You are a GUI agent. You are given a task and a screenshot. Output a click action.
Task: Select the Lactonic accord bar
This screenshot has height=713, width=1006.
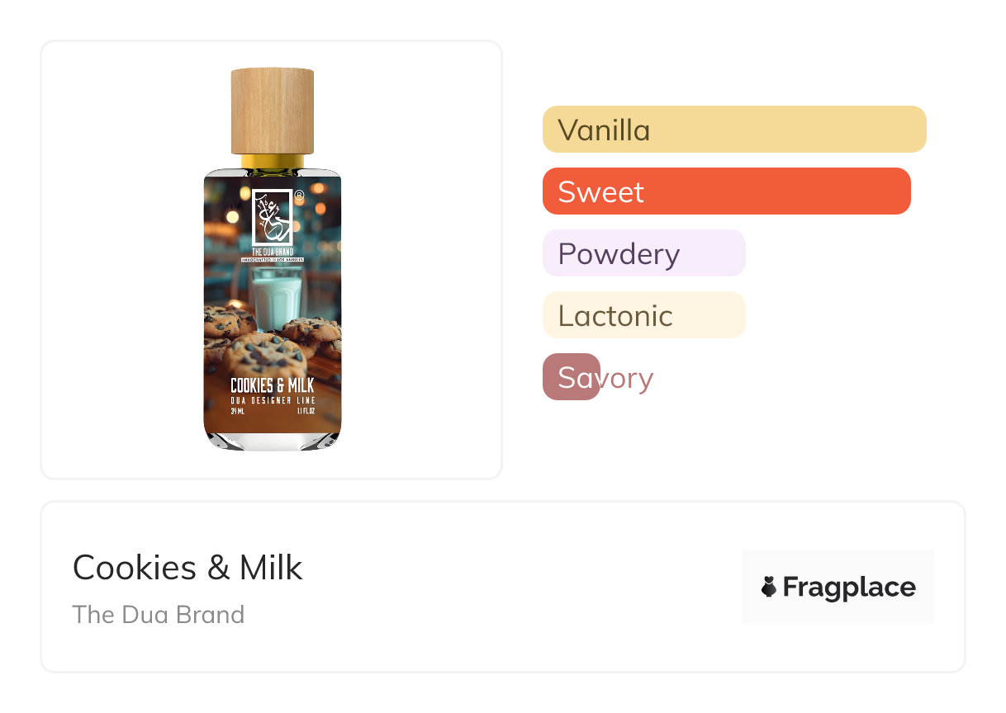tap(643, 315)
